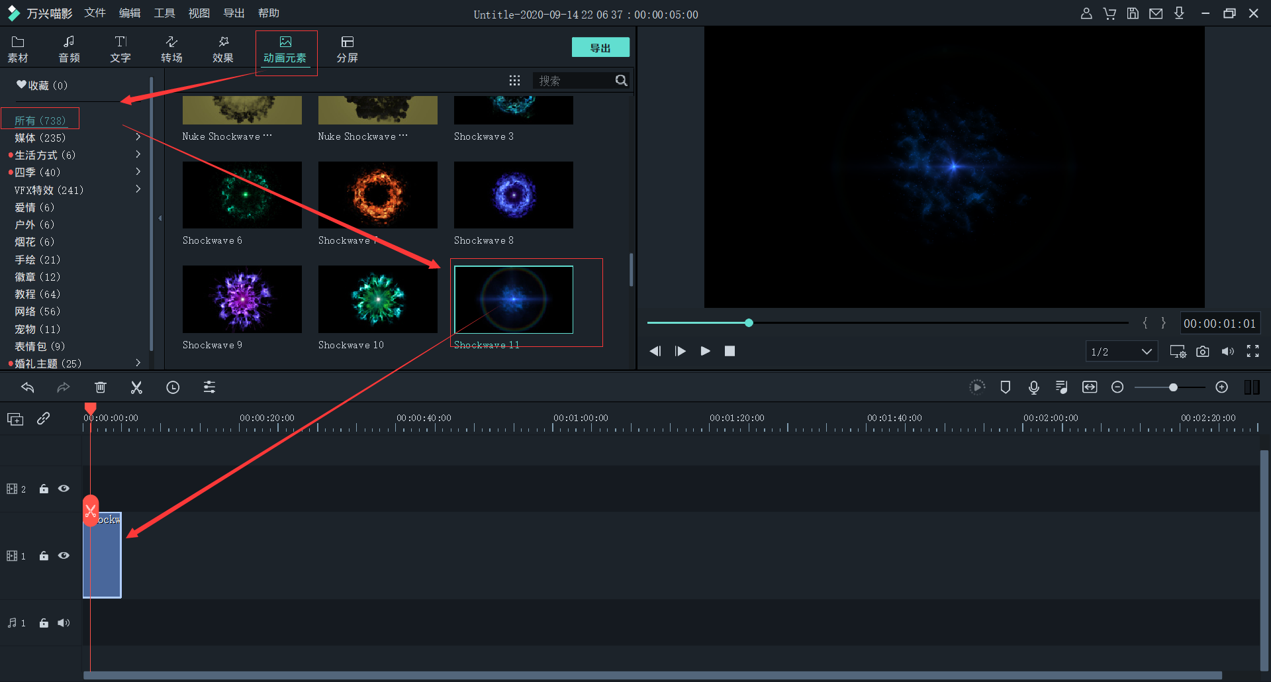Open the voiceover microphone recorder

1033,387
